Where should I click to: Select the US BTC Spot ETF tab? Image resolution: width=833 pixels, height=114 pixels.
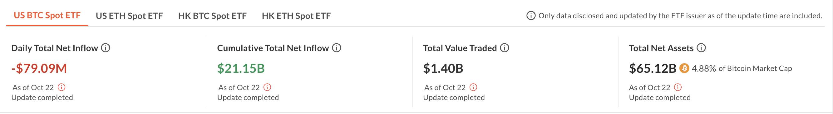[47, 15]
